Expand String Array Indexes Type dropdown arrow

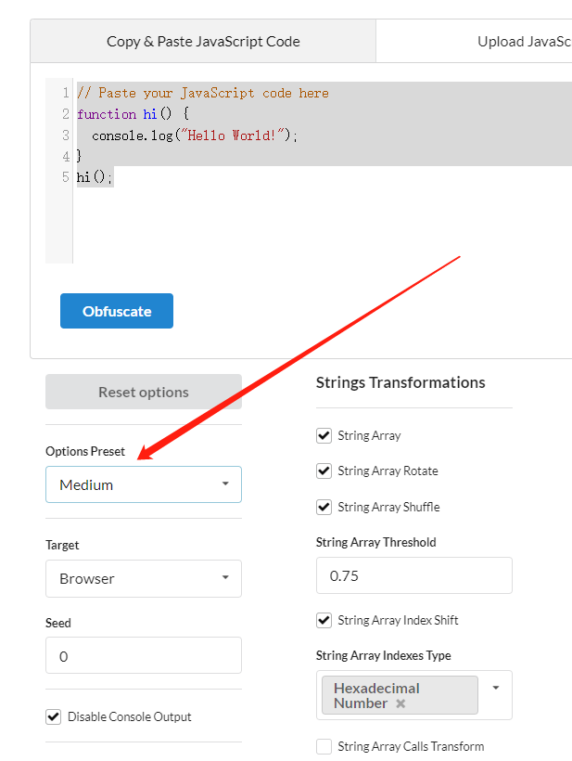(496, 688)
